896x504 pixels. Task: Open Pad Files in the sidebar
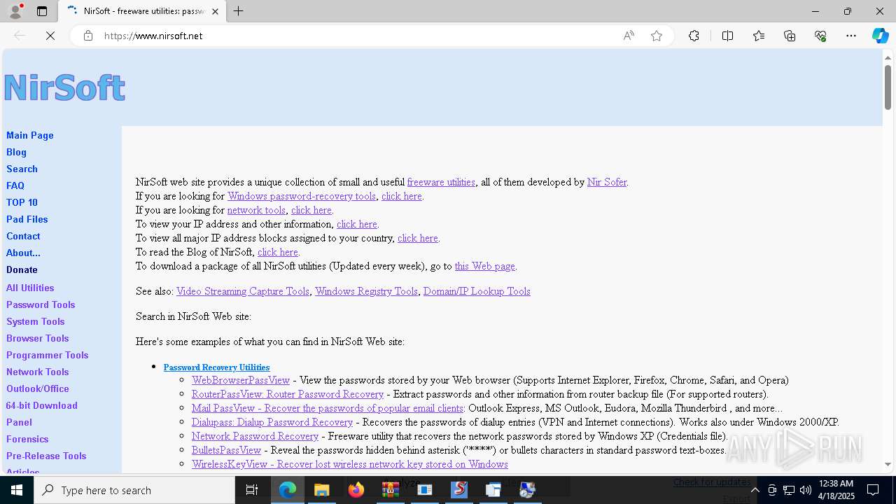pyautogui.click(x=27, y=219)
